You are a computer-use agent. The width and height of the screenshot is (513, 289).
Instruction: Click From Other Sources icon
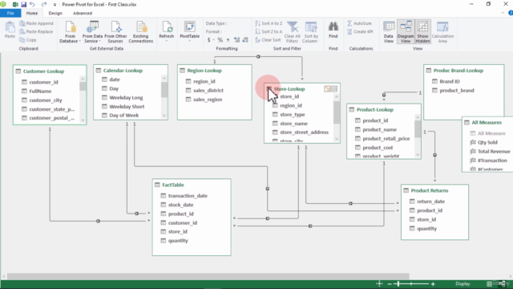click(115, 32)
